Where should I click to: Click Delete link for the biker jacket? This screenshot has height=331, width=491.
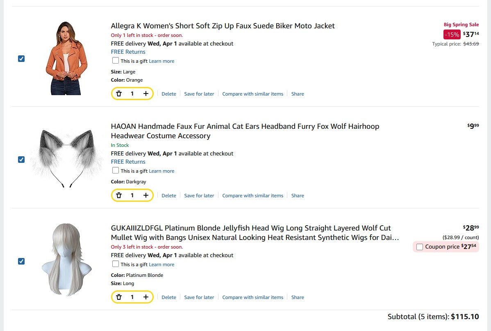pyautogui.click(x=168, y=94)
